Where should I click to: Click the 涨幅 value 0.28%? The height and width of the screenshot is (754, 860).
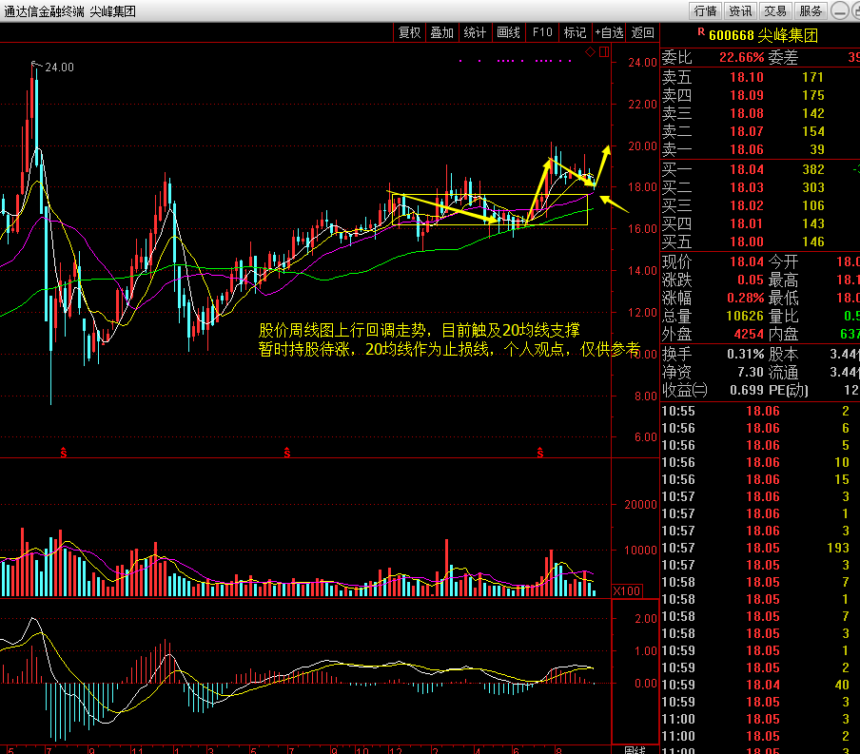(x=746, y=299)
